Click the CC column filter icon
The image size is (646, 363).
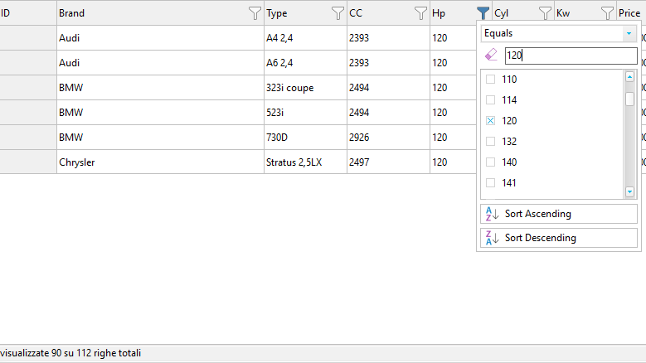click(x=420, y=13)
